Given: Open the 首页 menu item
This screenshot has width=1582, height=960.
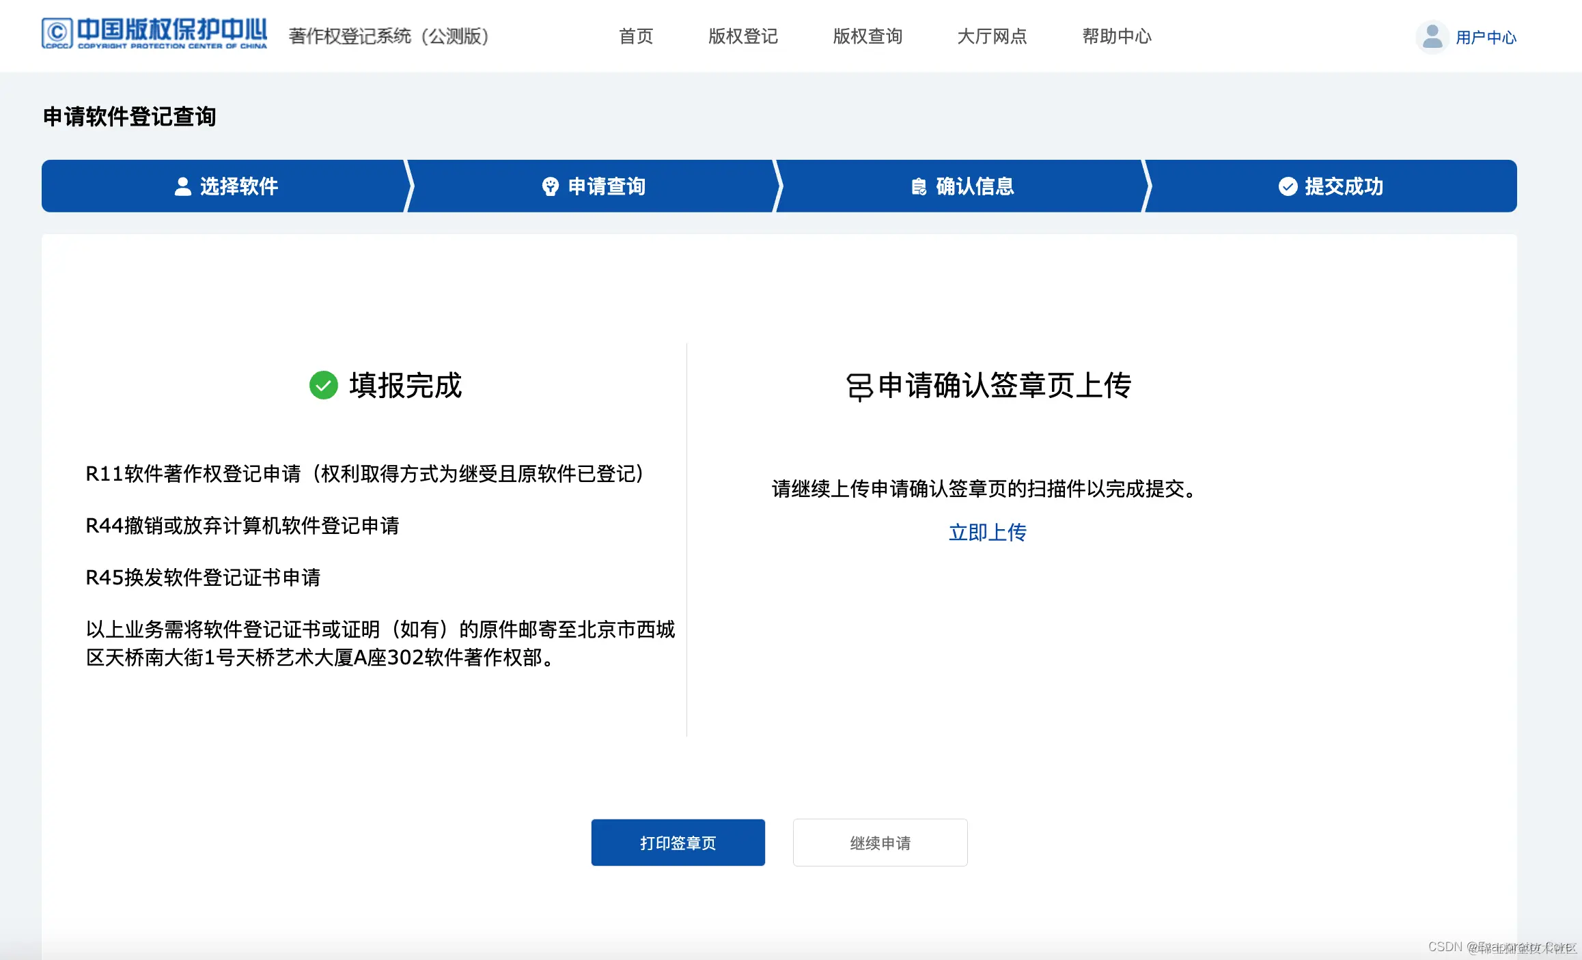Looking at the screenshot, I should [x=635, y=36].
